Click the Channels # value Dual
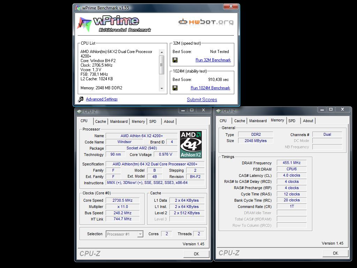 tap(327, 134)
